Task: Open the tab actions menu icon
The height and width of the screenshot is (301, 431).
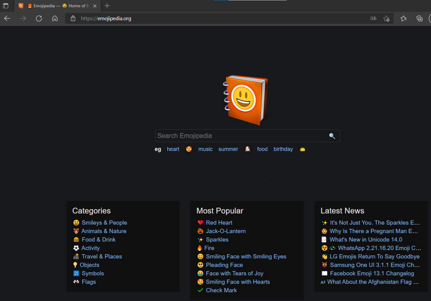Action: tap(6, 5)
